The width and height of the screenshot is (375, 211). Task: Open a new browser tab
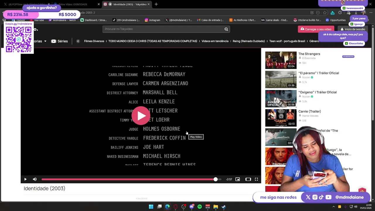coord(156,4)
